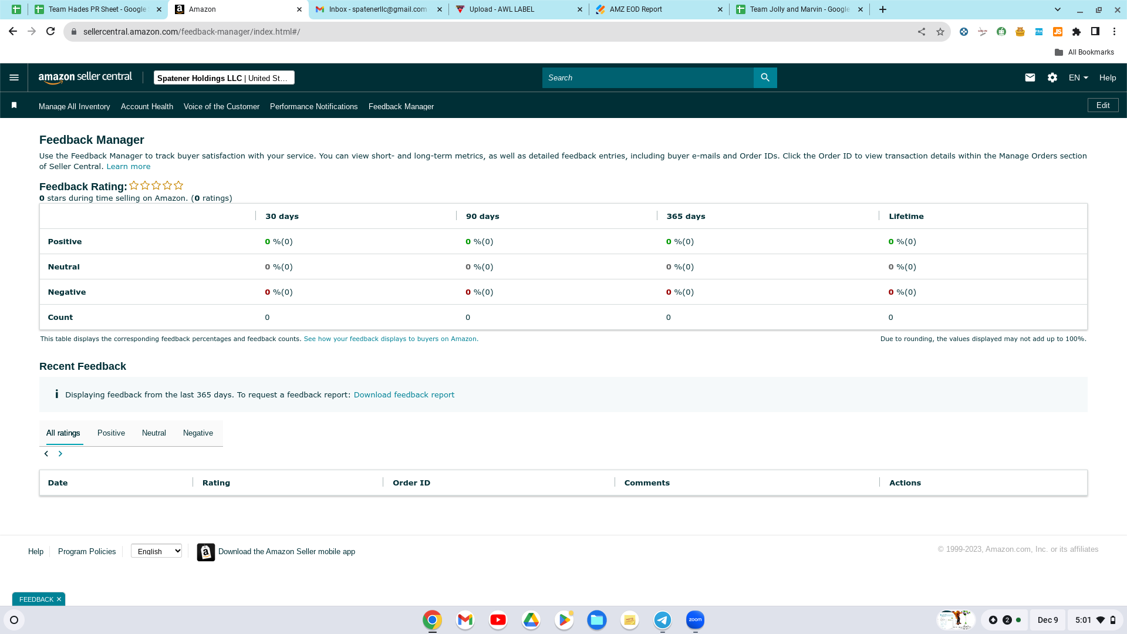This screenshot has height=634, width=1127.
Task: Click the browser back arrow
Action: tap(12, 31)
